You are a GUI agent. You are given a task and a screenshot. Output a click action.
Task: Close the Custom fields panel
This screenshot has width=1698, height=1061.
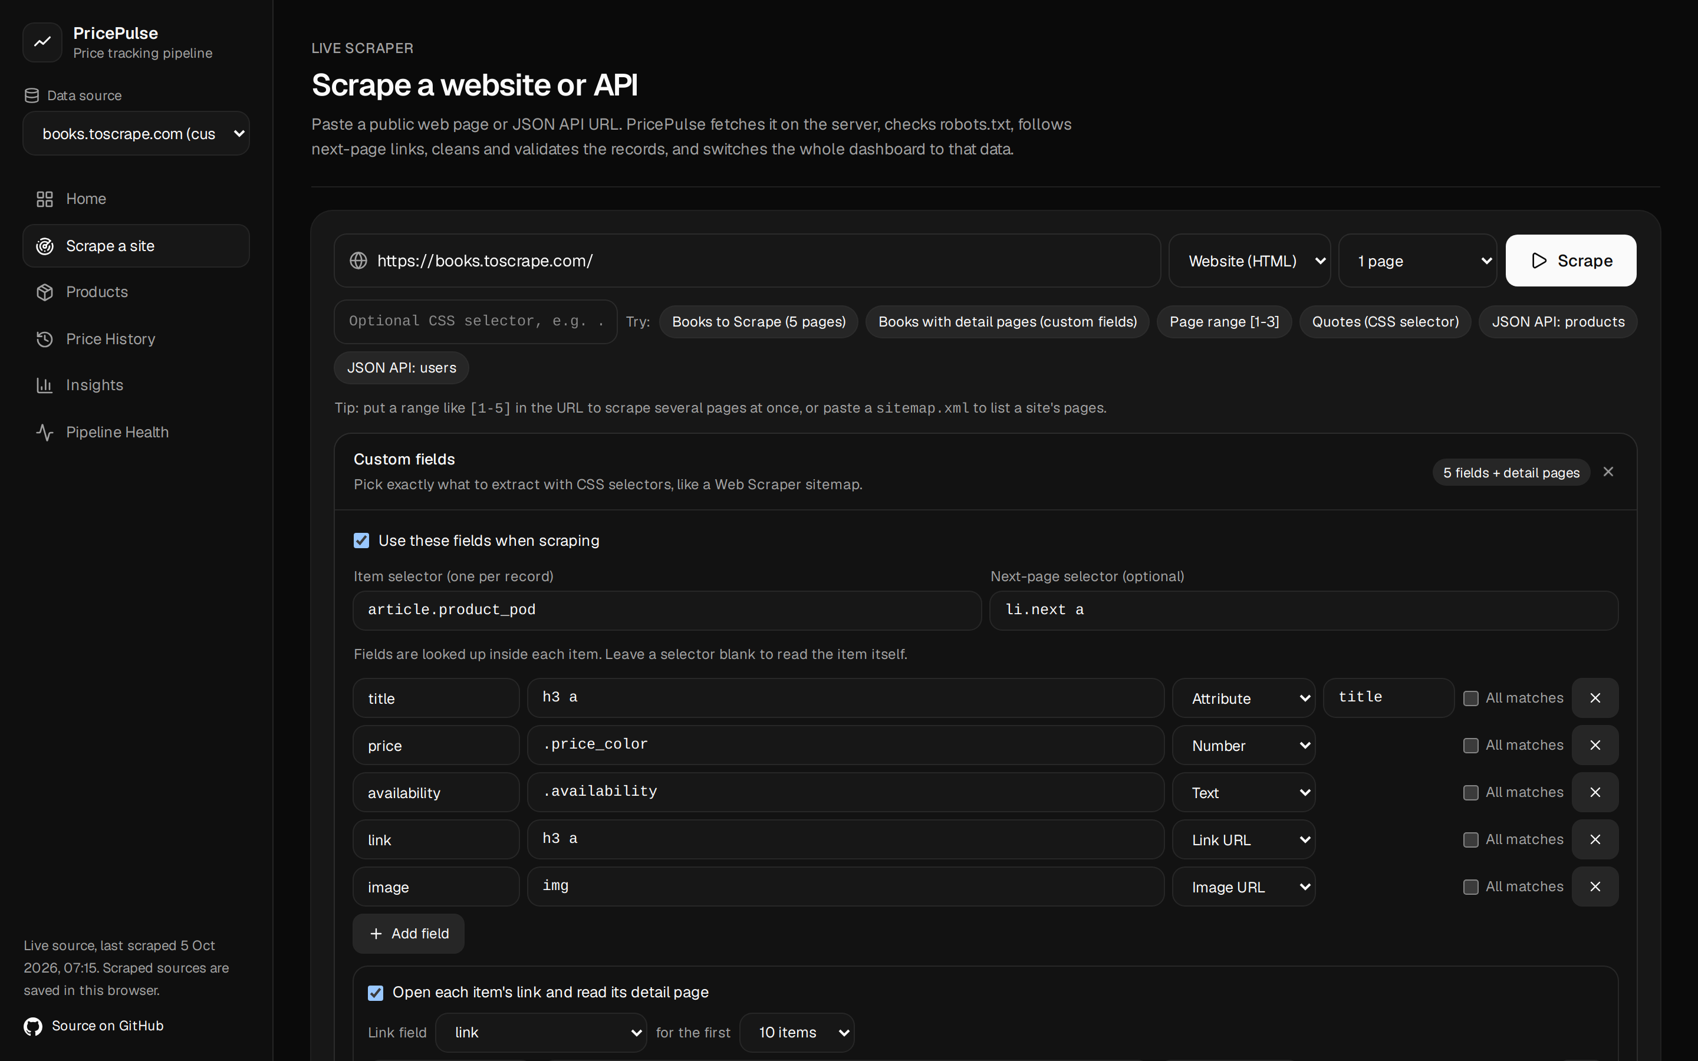tap(1608, 472)
